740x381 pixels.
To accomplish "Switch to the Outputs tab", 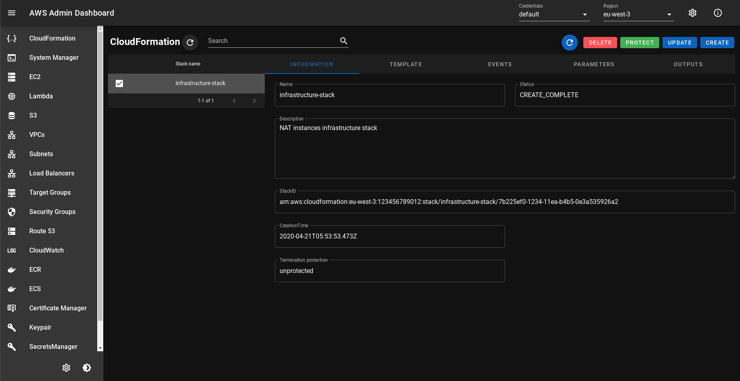I will 688,64.
